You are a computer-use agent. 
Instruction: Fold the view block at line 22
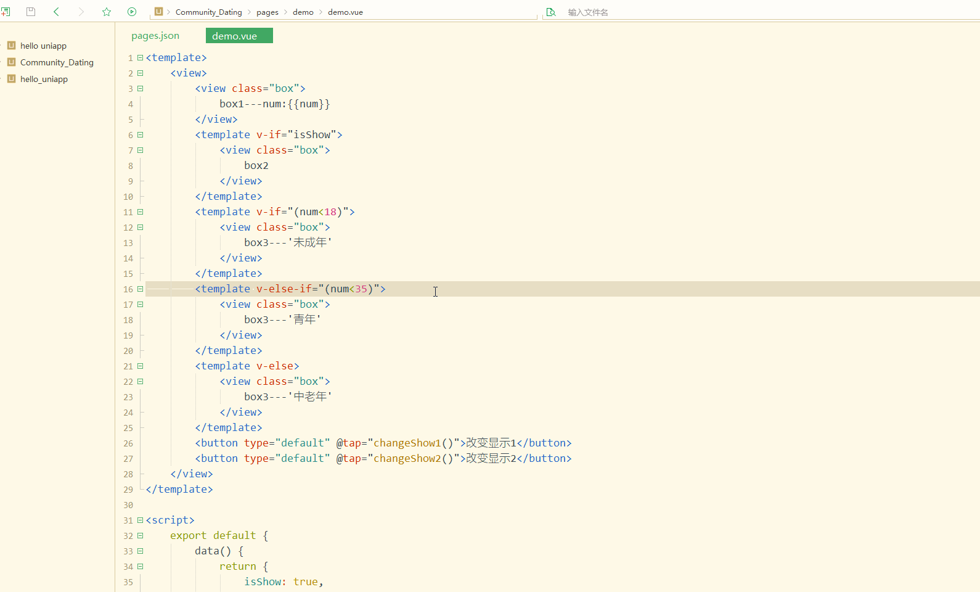[x=140, y=381]
